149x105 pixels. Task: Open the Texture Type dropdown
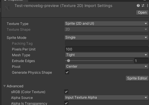pyautogui.click(x=106, y=23)
